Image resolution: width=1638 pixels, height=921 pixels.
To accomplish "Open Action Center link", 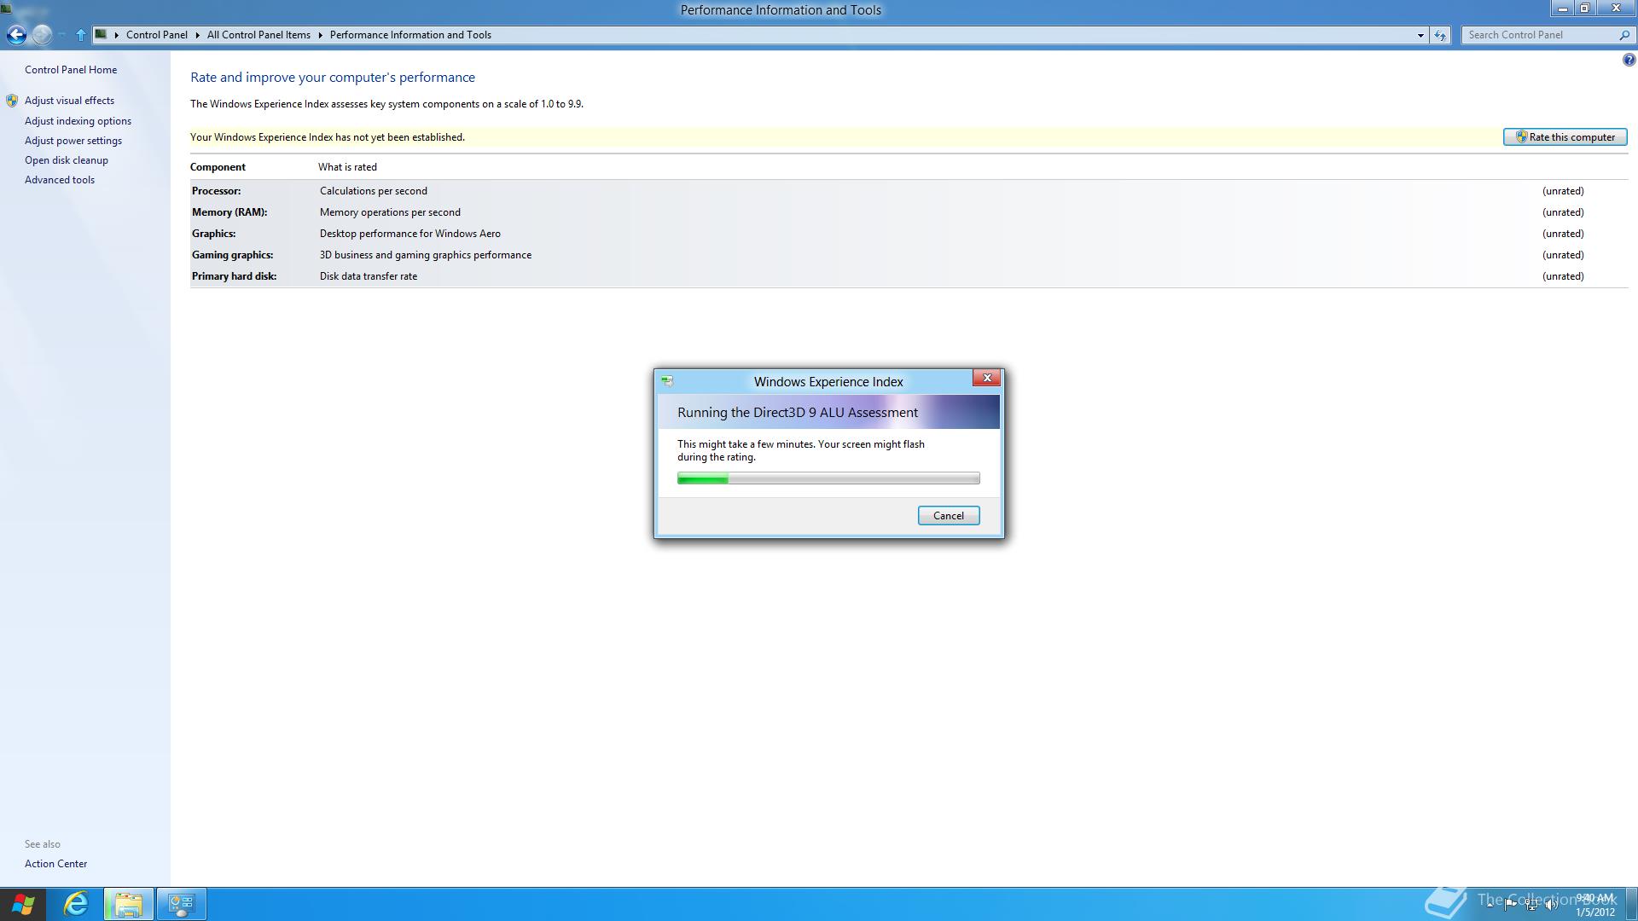I will click(x=55, y=864).
